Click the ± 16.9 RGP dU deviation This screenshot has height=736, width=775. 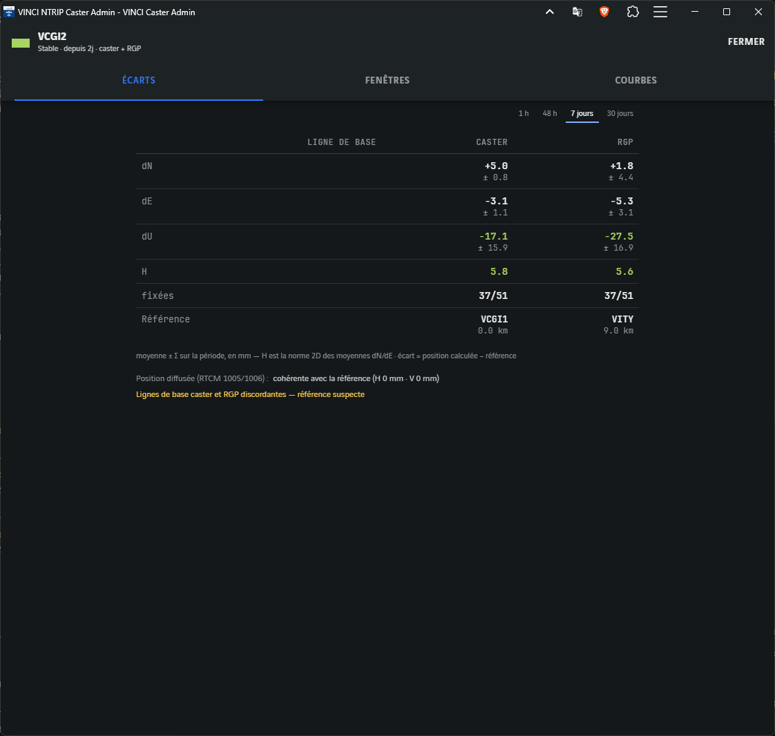click(618, 247)
